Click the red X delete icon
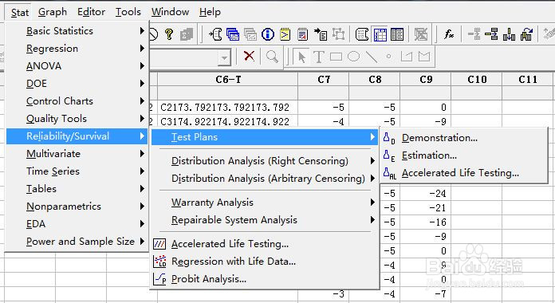The height and width of the screenshot is (303, 555). coord(249,56)
